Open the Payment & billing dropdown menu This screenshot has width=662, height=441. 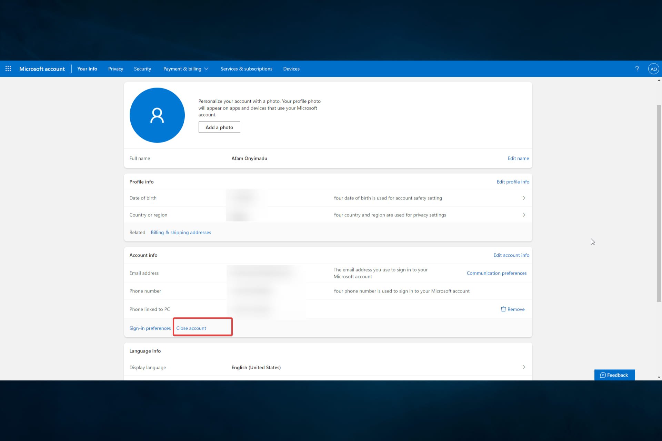186,69
